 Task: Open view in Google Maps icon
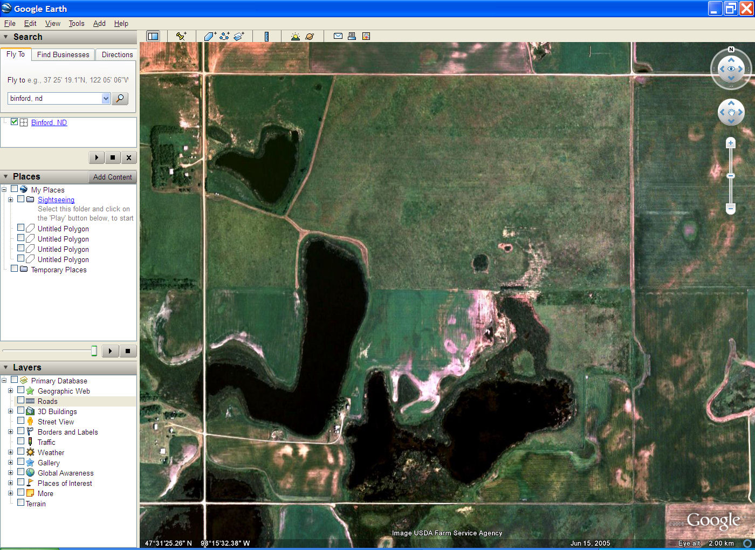click(x=366, y=36)
